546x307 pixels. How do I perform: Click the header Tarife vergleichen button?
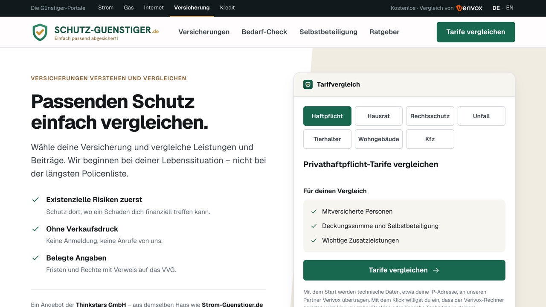point(476,32)
